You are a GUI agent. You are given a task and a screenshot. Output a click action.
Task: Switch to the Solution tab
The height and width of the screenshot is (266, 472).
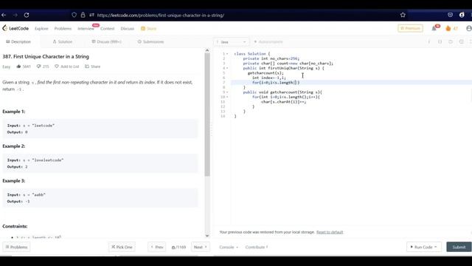(63, 41)
